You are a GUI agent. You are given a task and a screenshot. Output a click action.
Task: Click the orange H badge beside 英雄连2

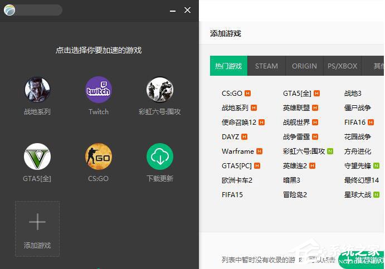coord(312,165)
